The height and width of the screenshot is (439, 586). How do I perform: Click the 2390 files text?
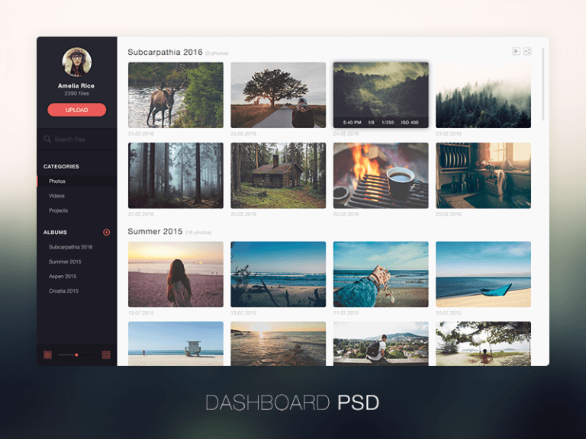[76, 93]
